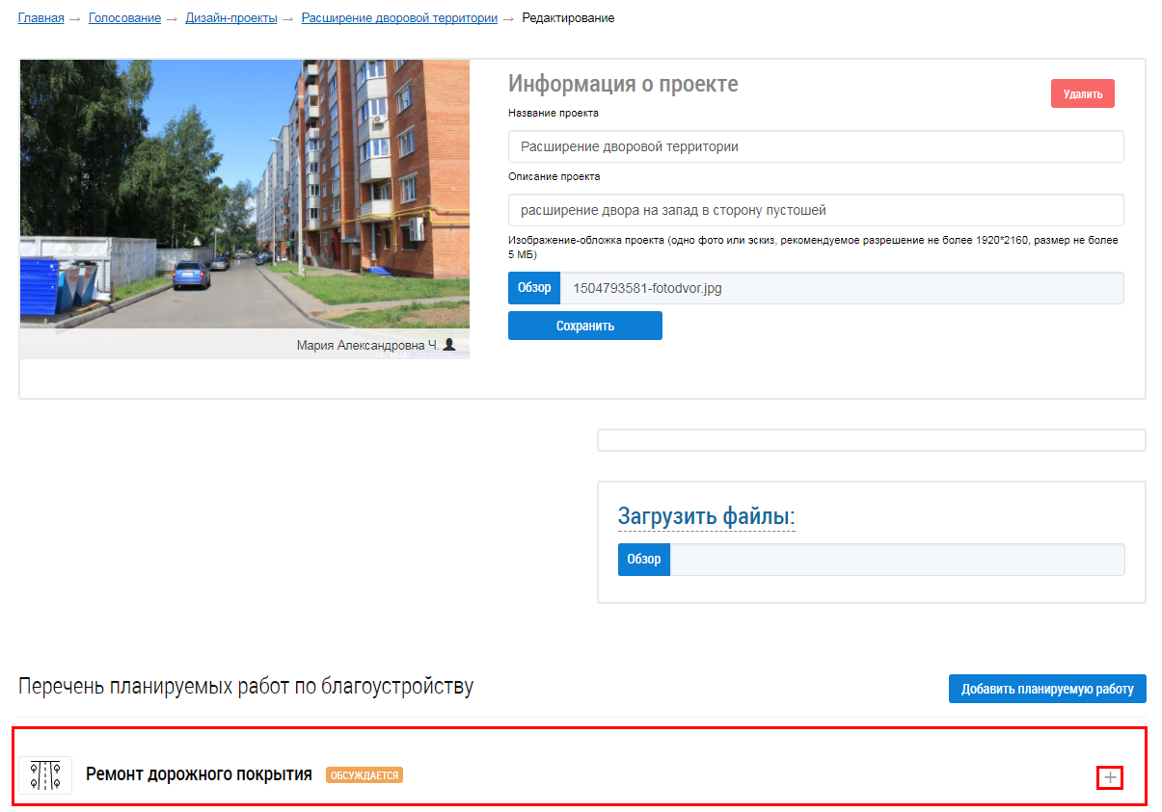This screenshot has width=1162, height=812.
Task: Expand the road surface repair row with plus icon
Action: pos(1110,777)
